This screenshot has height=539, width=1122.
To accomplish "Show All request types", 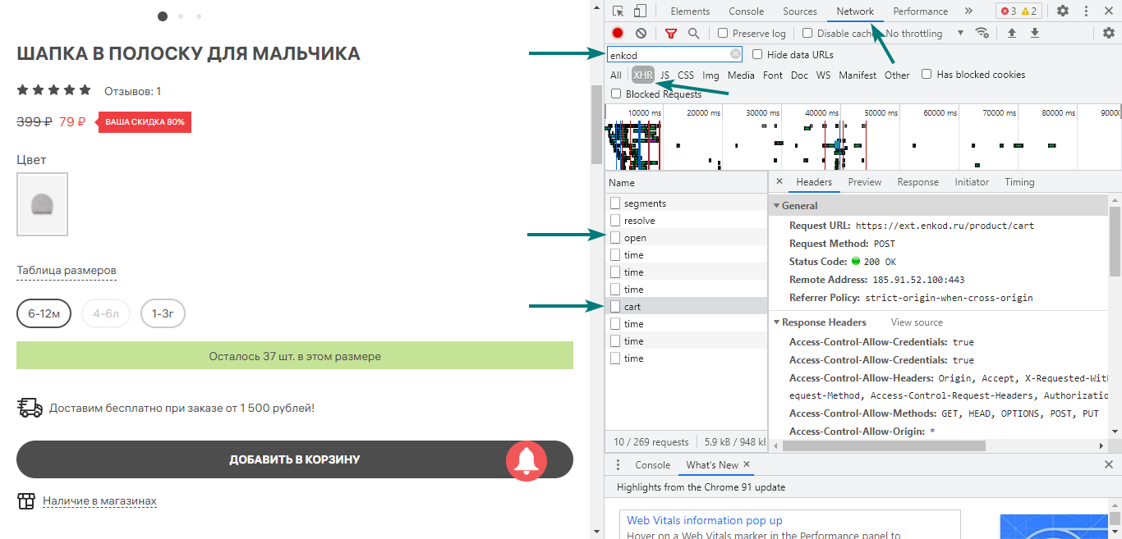I will pyautogui.click(x=616, y=75).
